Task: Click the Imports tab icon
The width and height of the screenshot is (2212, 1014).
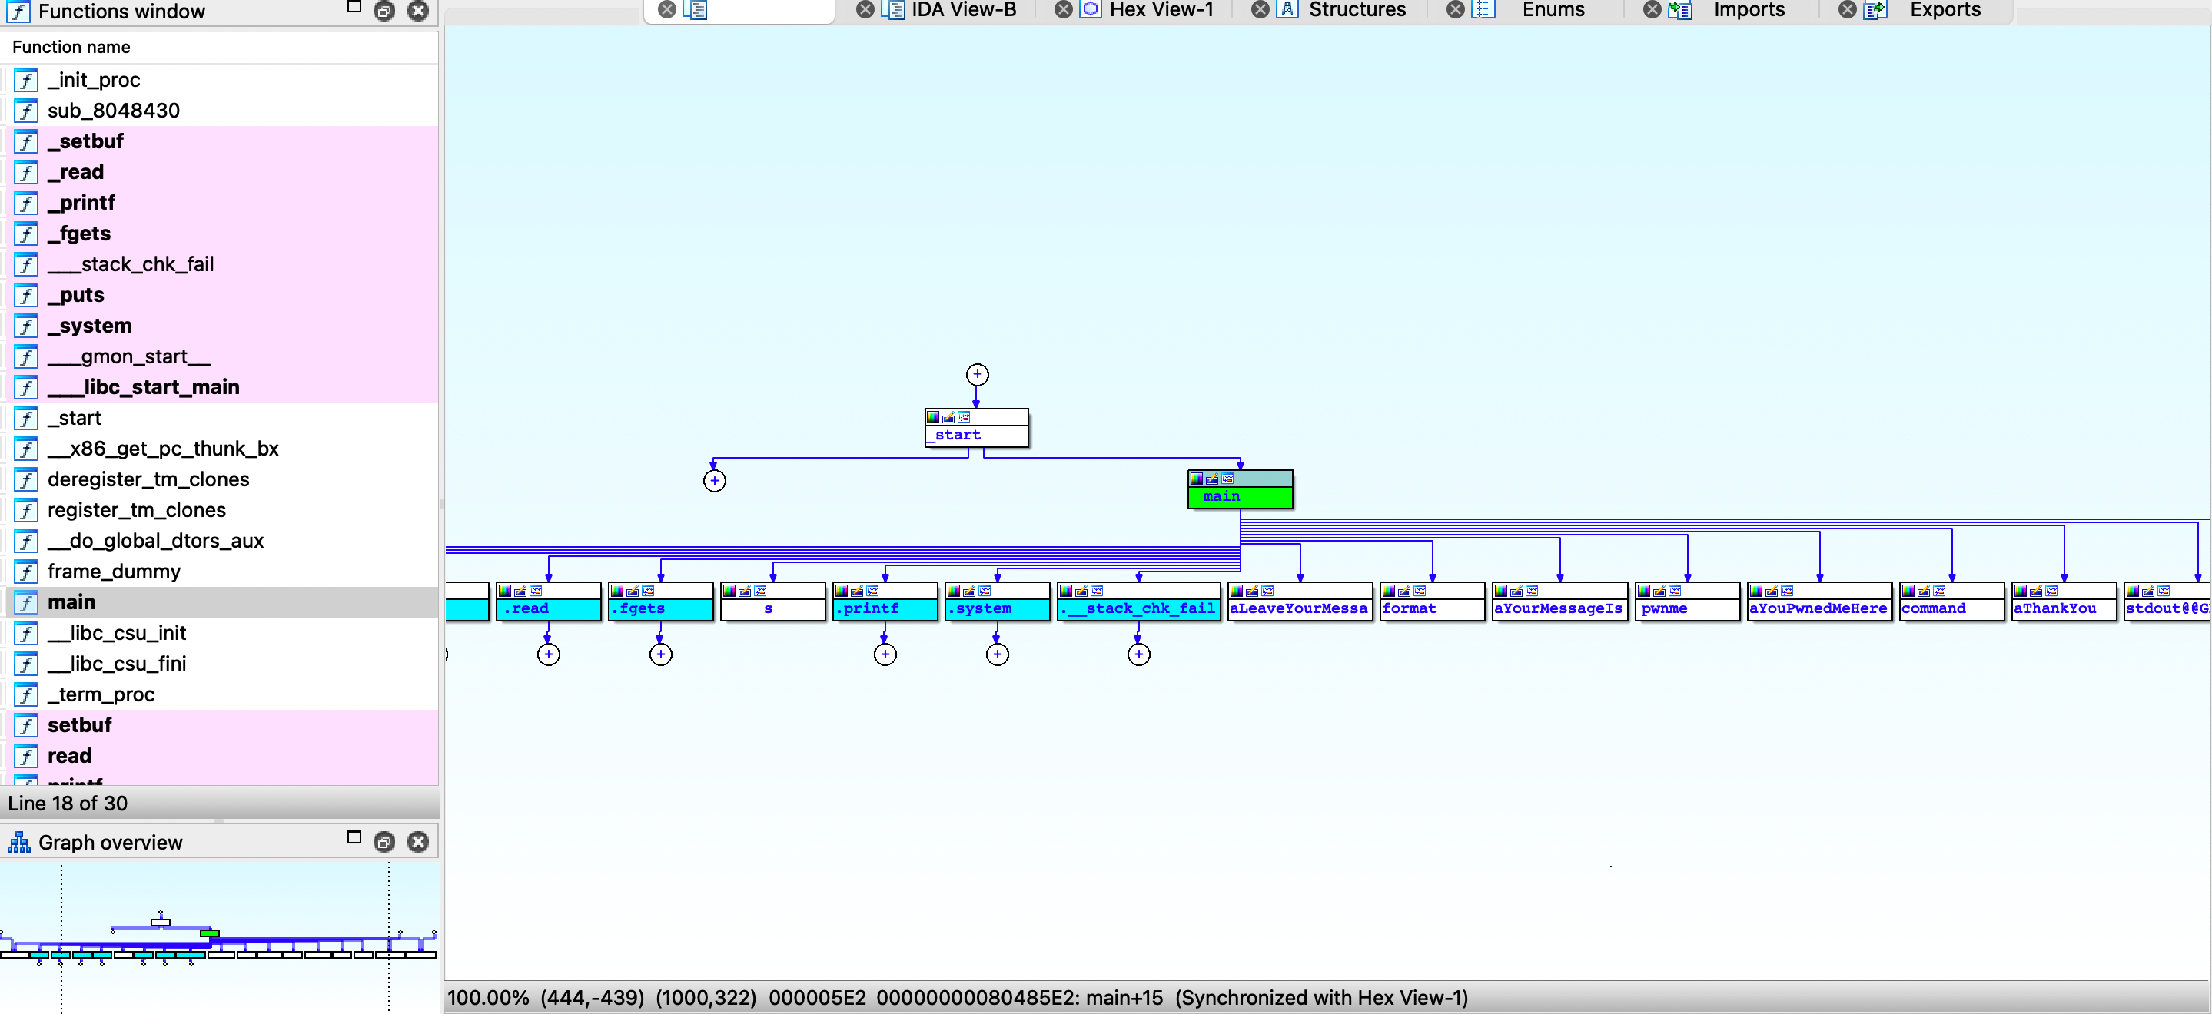Action: (1679, 10)
